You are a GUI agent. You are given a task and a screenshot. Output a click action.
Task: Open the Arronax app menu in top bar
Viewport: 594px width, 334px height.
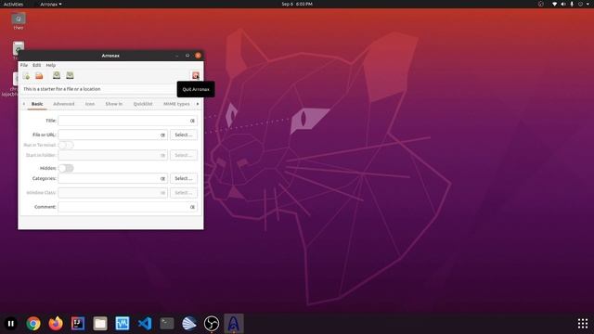(x=51, y=4)
